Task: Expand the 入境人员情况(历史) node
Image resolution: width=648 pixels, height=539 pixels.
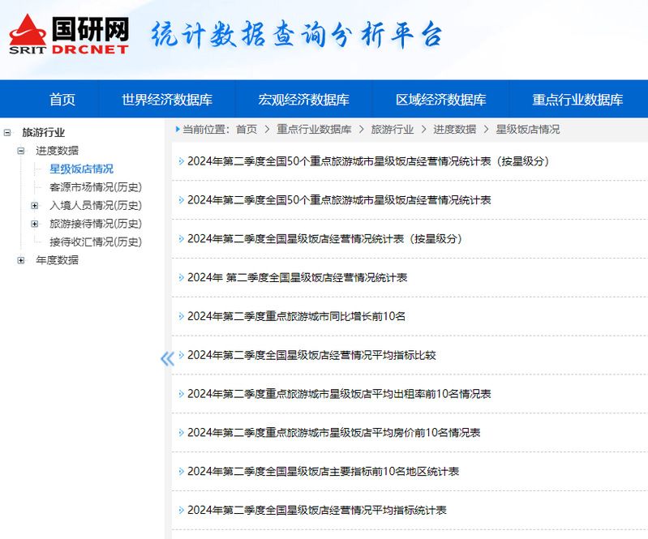Action: pos(35,206)
